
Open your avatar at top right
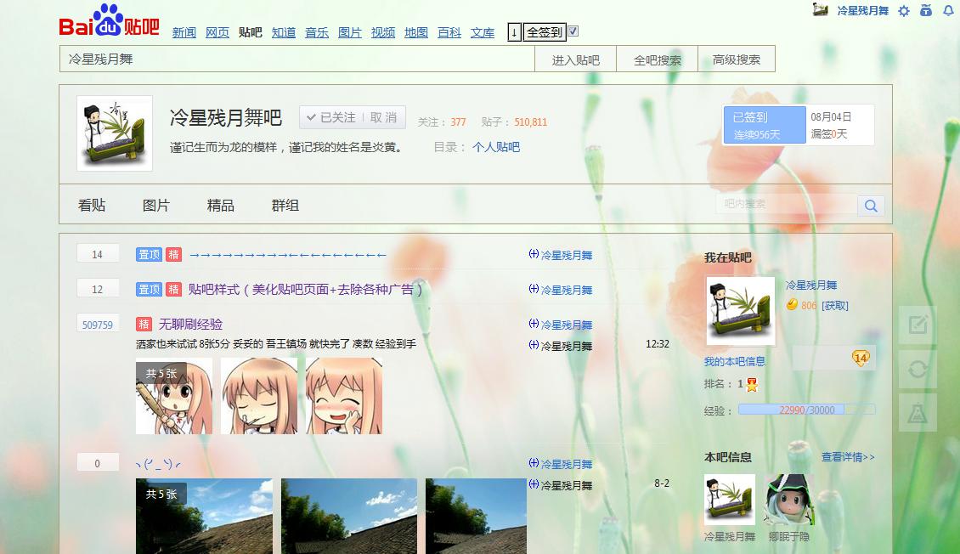[x=820, y=11]
